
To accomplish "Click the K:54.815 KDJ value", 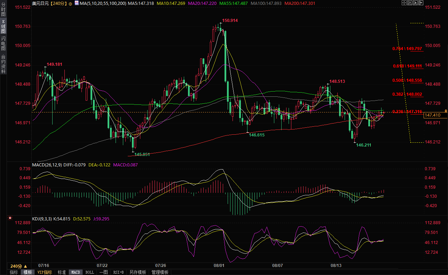I will tap(62, 219).
